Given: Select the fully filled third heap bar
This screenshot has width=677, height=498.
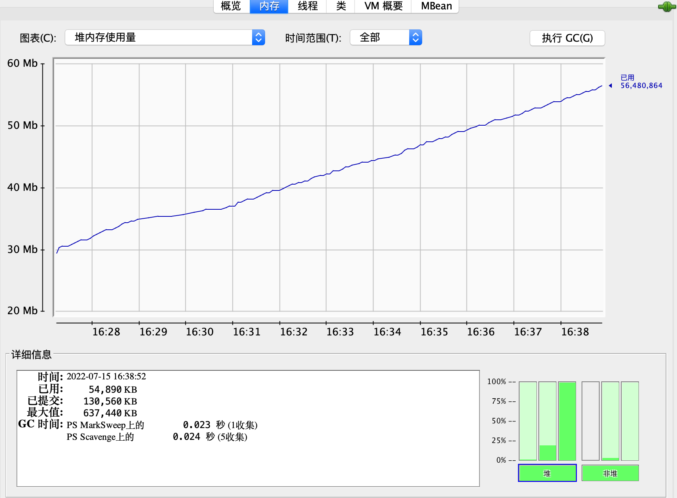Looking at the screenshot, I should click(x=567, y=421).
